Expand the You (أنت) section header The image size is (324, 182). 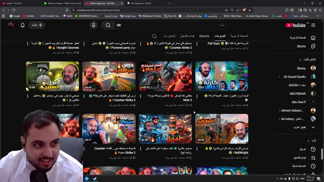[x=312, y=141]
